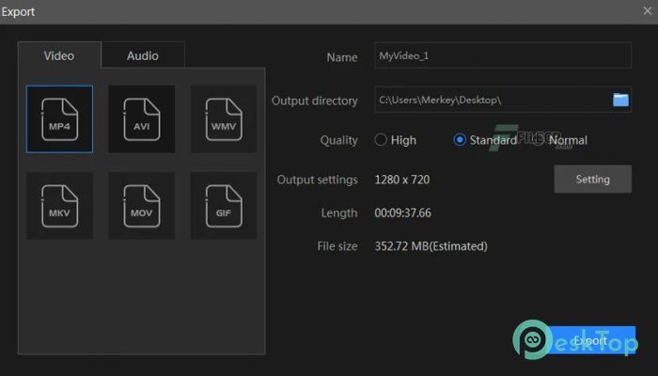
Task: Click the estimated file size 352.72 MB
Action: (x=431, y=246)
